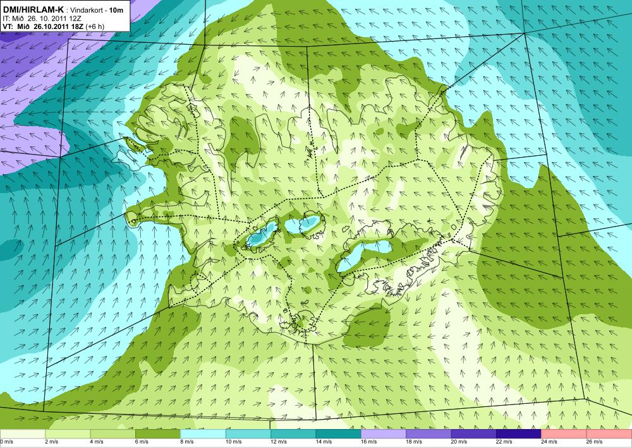Select the pale cyan 8–10 m/s swatch

coord(203,434)
